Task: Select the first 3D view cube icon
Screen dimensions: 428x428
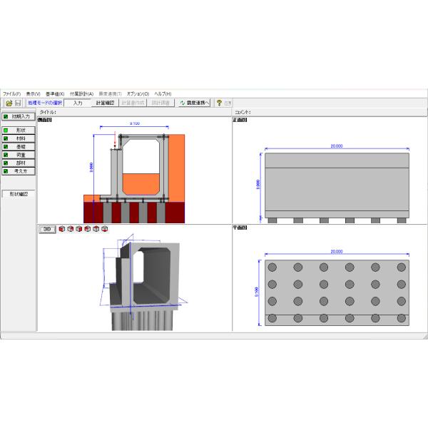Action: click(x=62, y=229)
